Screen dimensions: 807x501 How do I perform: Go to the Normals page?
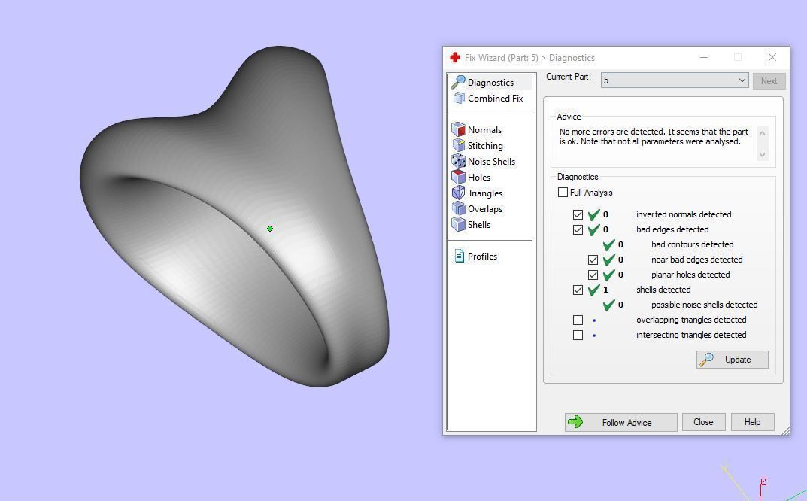[484, 129]
